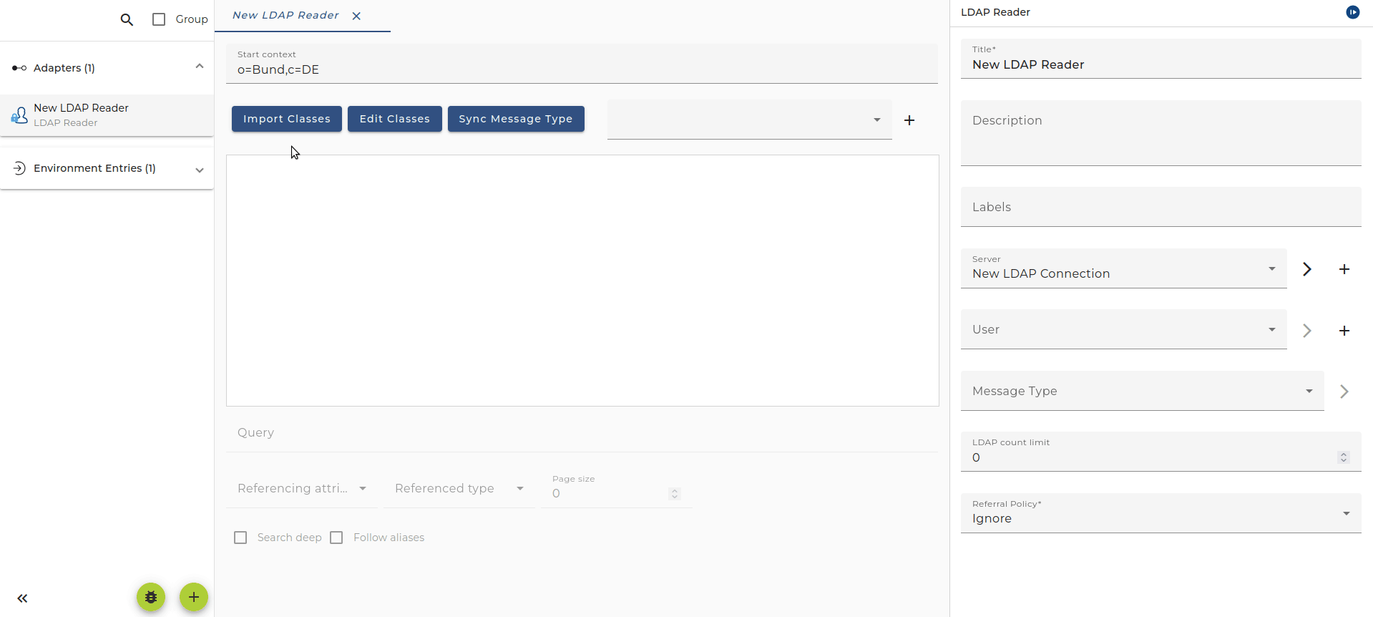The height and width of the screenshot is (617, 1373).
Task: Enable the Follow aliases checkbox
Action: click(x=336, y=538)
